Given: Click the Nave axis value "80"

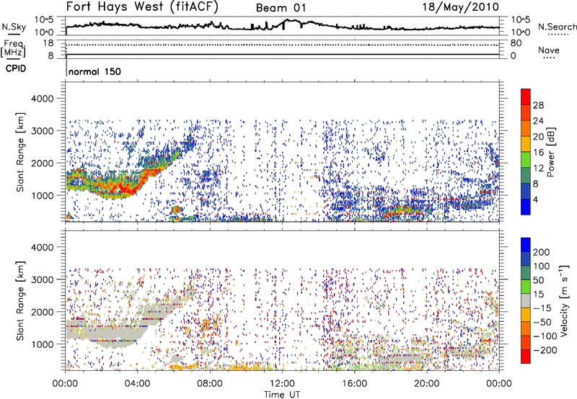Looking at the screenshot, I should point(516,43).
